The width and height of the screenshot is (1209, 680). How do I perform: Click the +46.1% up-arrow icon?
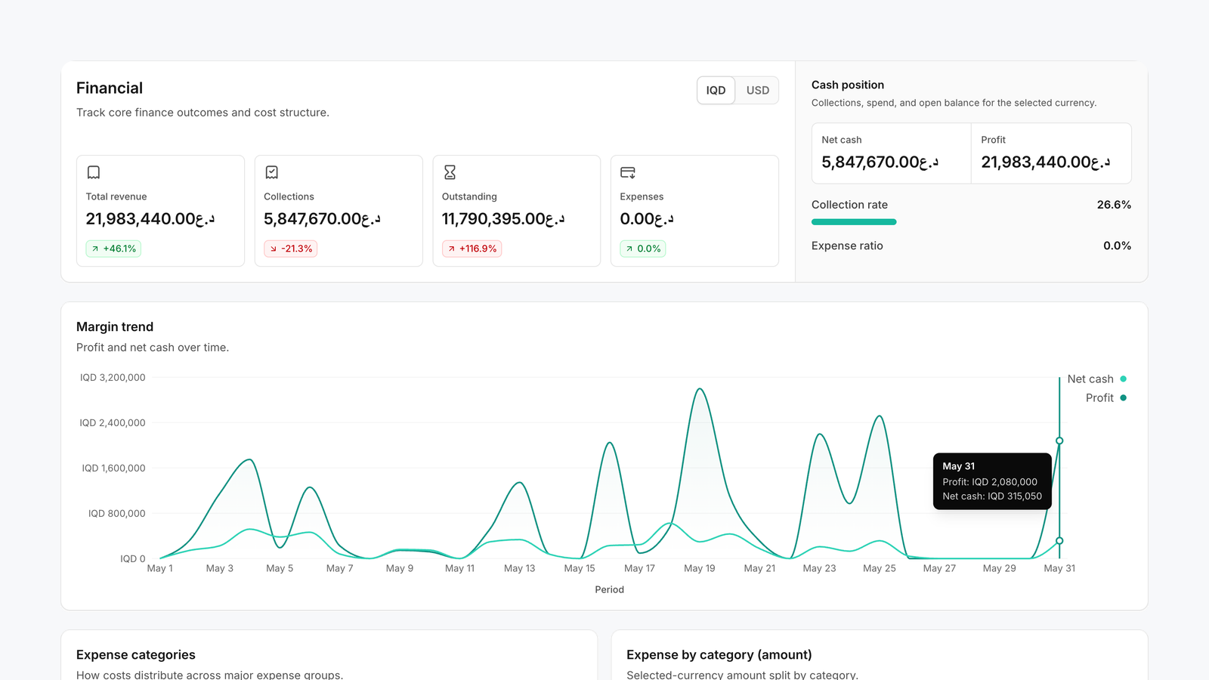coord(95,249)
